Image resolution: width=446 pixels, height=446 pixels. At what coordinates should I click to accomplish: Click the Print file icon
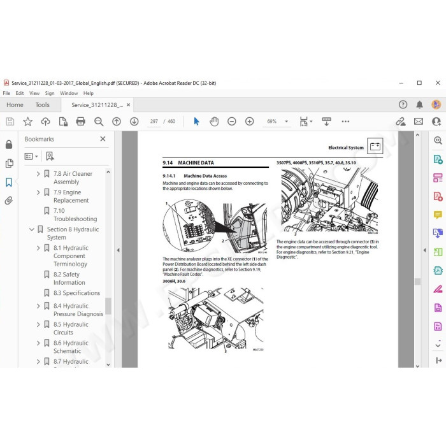81,122
